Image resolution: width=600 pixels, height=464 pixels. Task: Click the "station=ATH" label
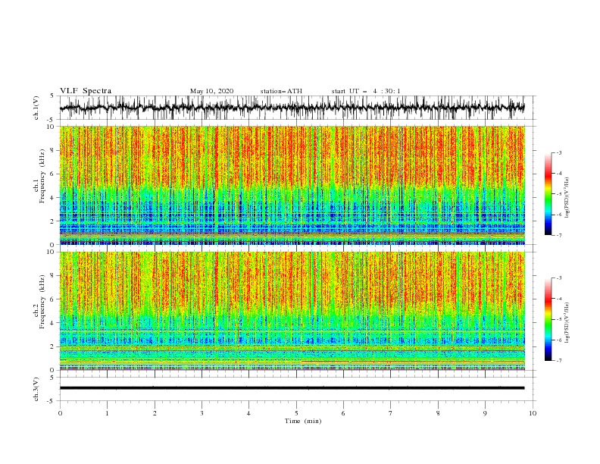(281, 91)
